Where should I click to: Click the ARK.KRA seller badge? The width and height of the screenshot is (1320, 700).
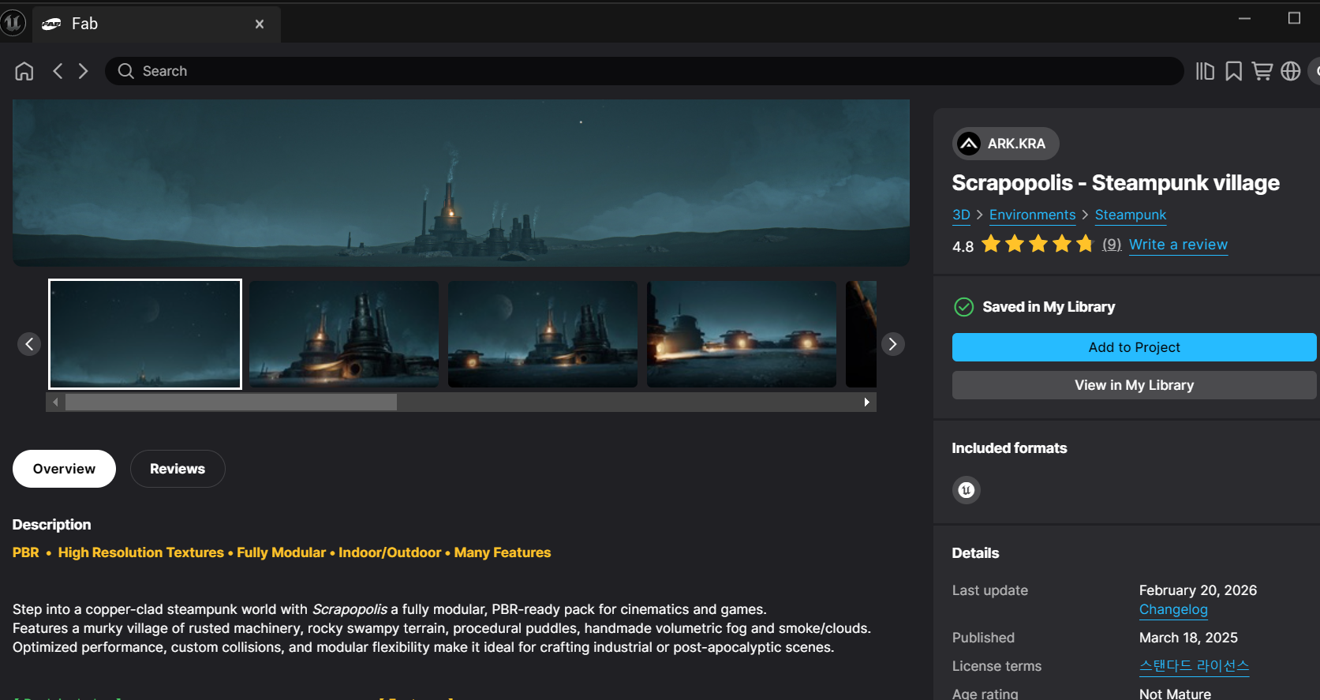point(1005,144)
